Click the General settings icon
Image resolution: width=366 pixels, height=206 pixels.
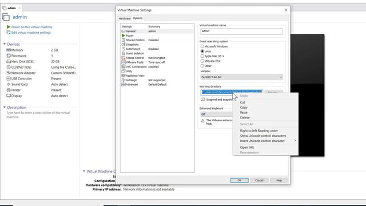(x=124, y=31)
